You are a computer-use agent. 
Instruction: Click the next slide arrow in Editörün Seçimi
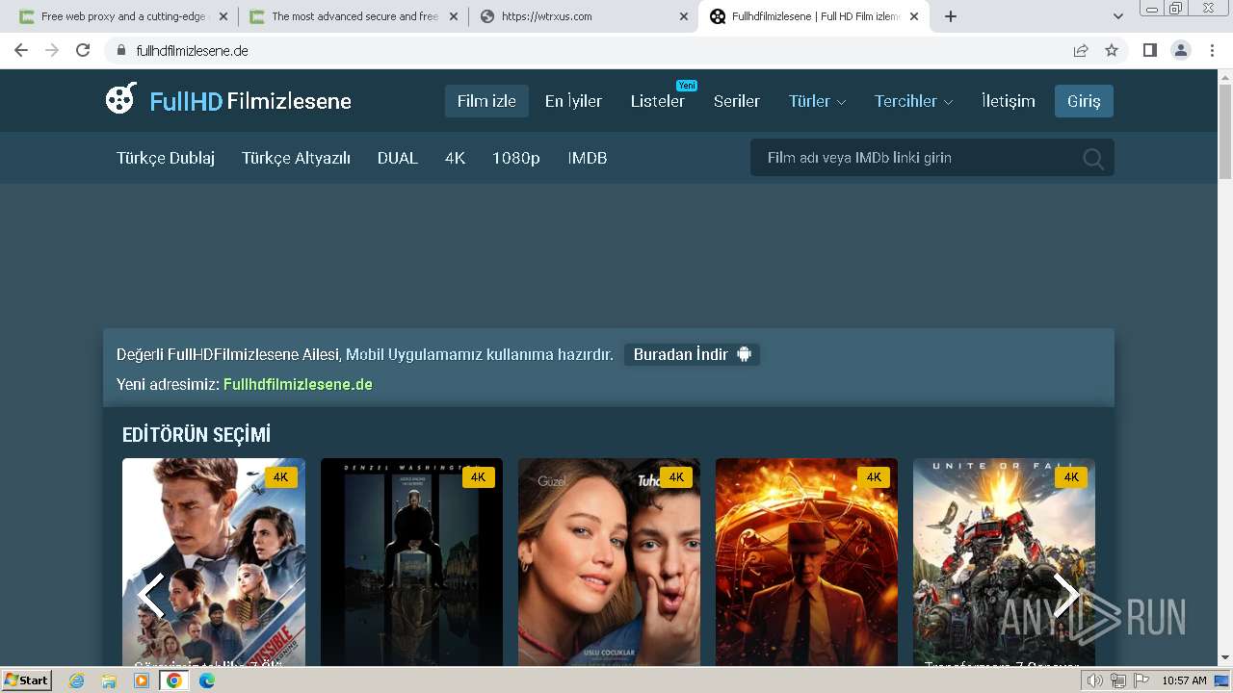tap(1066, 595)
